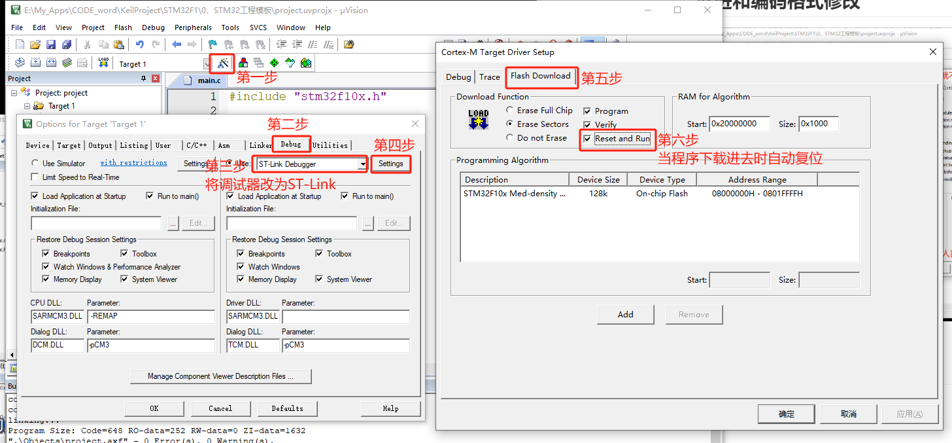Comment selection toolbar icon

click(x=313, y=44)
